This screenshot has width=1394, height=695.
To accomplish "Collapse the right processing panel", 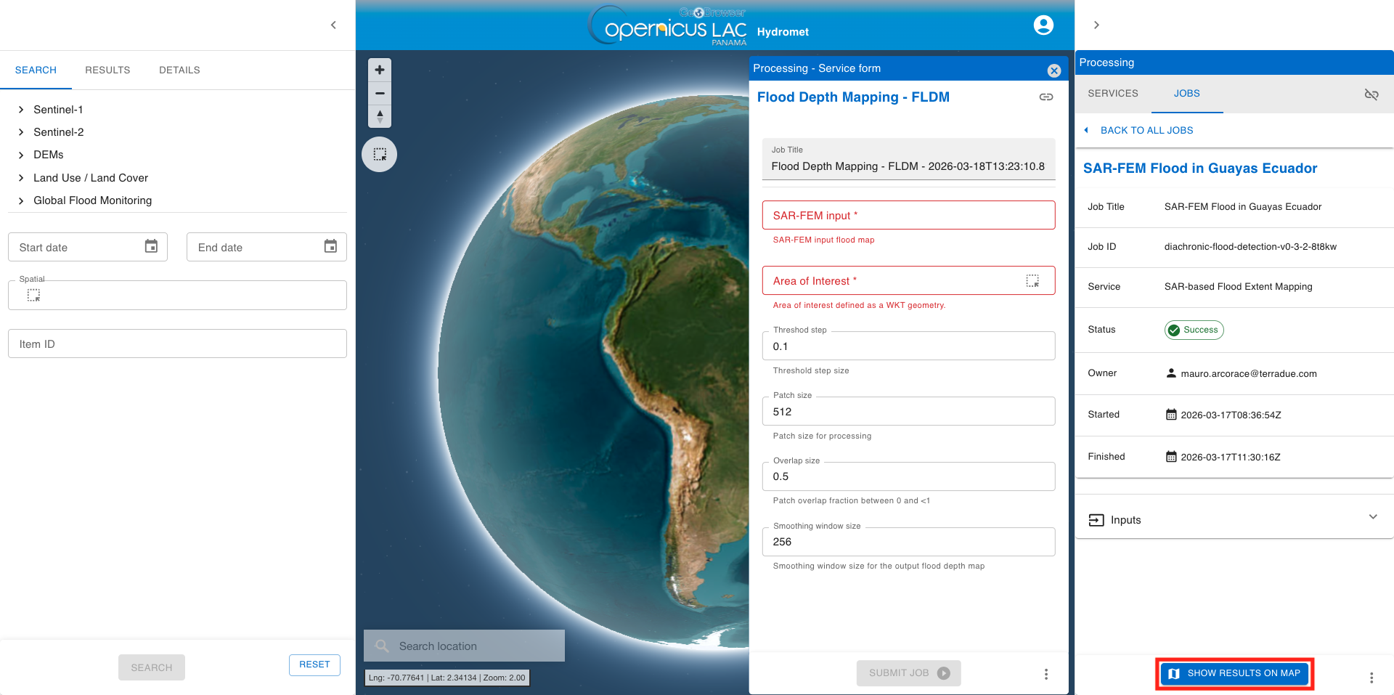I will 1096,25.
